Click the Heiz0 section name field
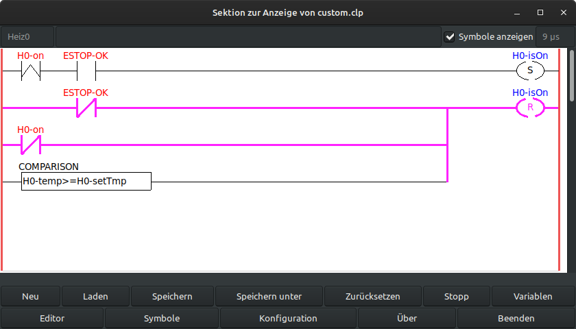Viewport: 576px width, 329px height. pyautogui.click(x=27, y=37)
